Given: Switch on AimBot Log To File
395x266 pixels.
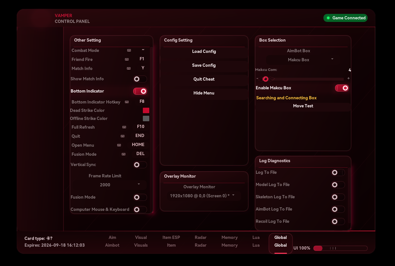Looking at the screenshot, I should (338, 209).
